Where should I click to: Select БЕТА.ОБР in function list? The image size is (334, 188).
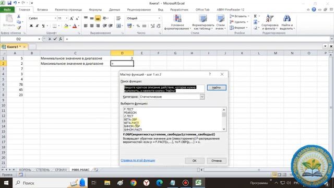point(130,120)
